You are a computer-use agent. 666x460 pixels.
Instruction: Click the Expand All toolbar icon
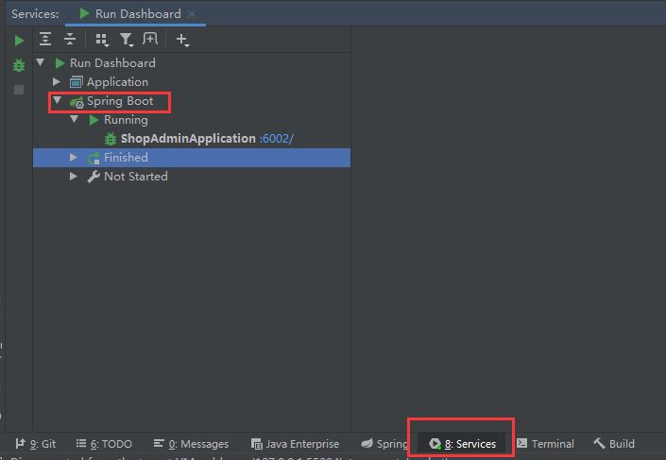pyautogui.click(x=45, y=39)
